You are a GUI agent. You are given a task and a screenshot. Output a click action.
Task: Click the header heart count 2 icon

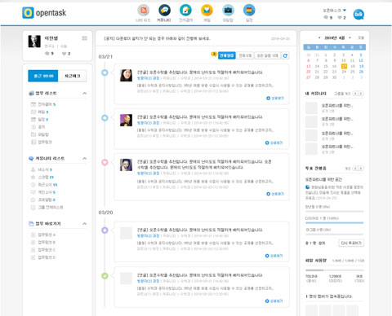click(340, 17)
